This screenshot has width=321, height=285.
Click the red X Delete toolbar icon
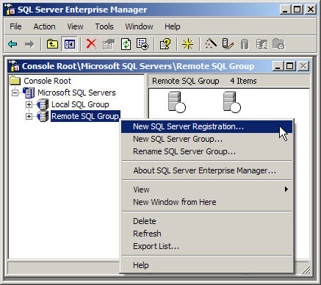91,44
